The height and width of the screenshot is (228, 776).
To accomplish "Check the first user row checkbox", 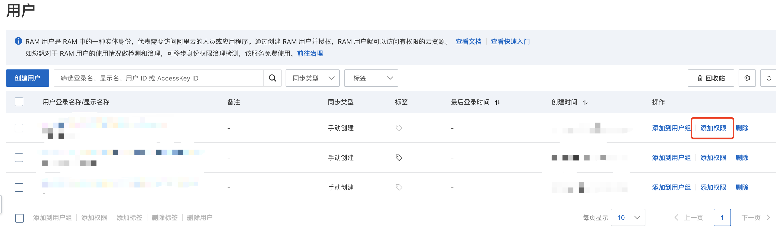I will pos(19,128).
